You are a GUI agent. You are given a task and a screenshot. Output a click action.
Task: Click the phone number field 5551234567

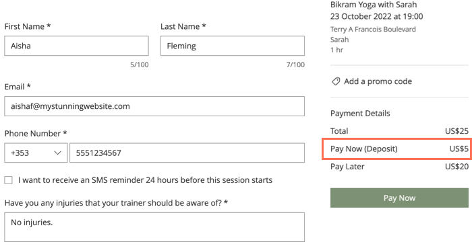[x=187, y=153]
